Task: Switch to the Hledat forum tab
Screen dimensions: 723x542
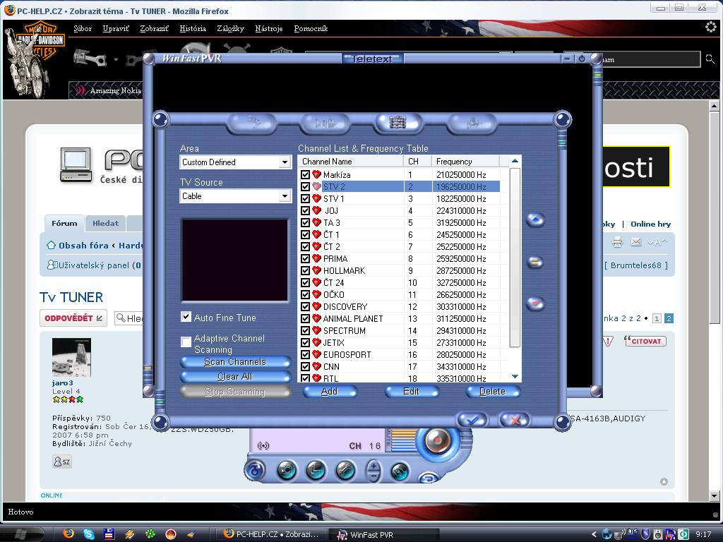Action: coord(105,224)
